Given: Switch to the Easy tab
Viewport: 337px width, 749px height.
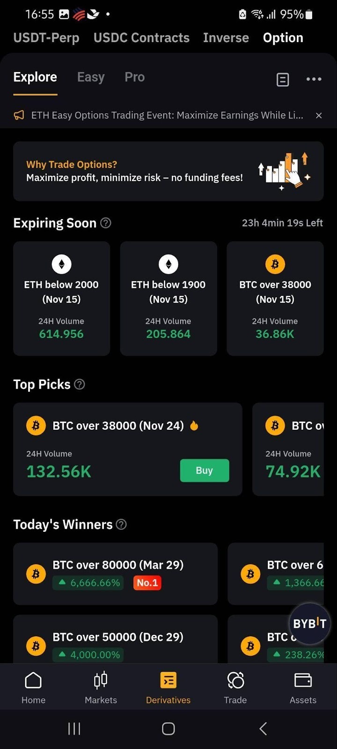Looking at the screenshot, I should 91,77.
